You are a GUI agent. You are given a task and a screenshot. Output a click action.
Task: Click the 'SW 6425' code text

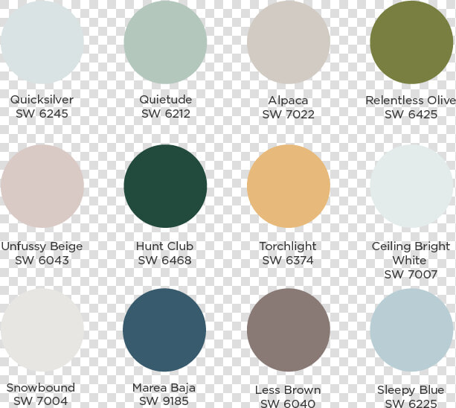411,115
